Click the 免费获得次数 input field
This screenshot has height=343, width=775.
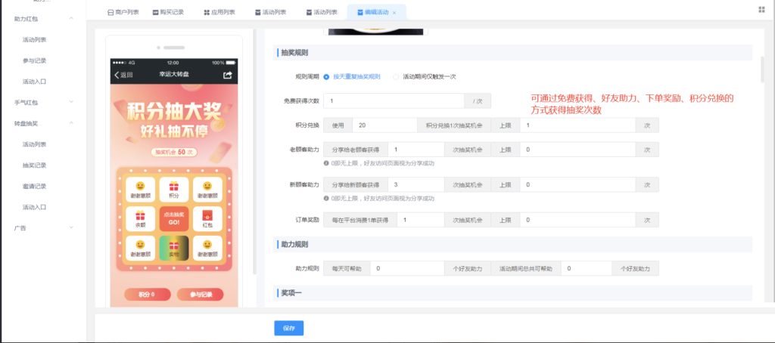(x=394, y=100)
